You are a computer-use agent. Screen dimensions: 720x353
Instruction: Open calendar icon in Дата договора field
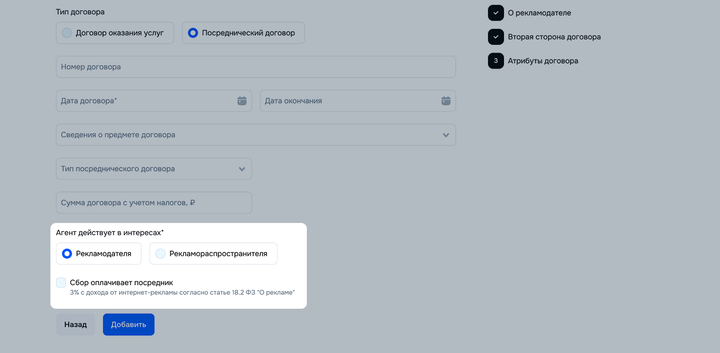pos(241,101)
